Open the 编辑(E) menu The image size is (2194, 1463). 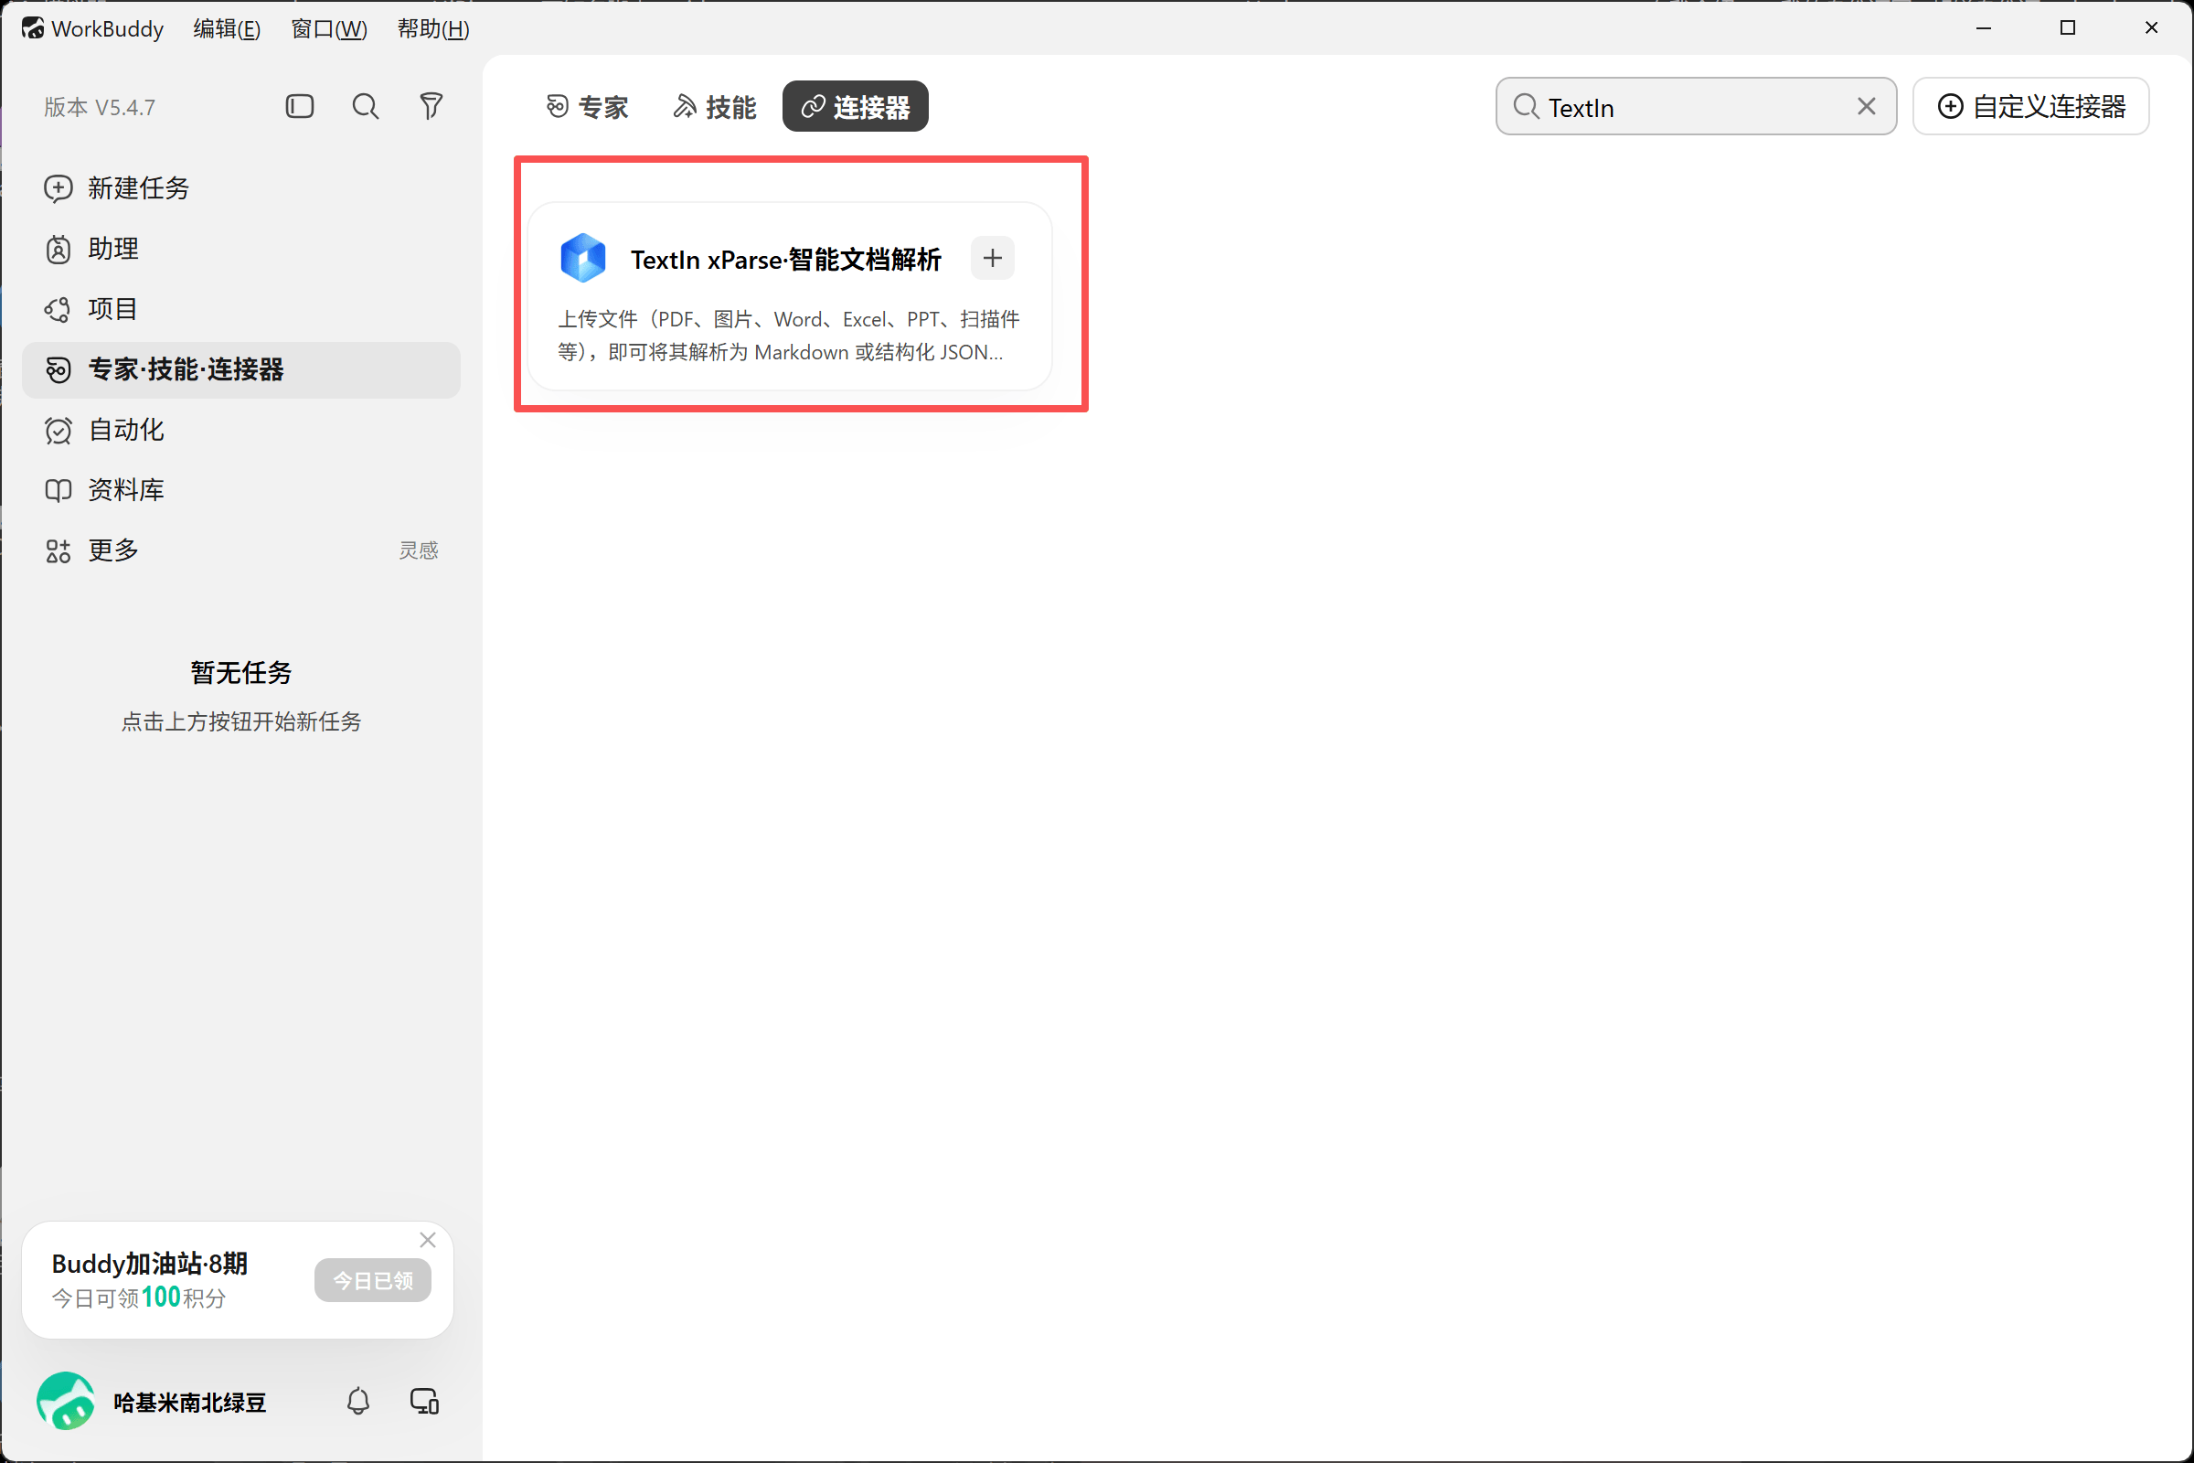coord(227,29)
